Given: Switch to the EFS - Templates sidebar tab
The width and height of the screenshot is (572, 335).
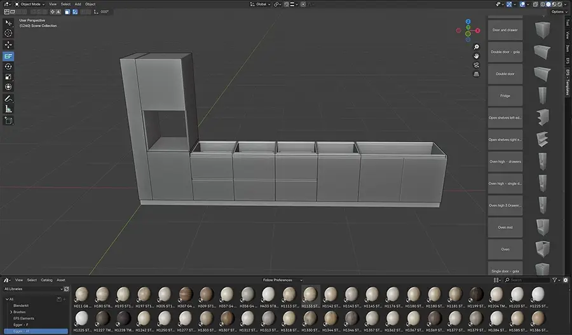Looking at the screenshot, I should (568, 83).
